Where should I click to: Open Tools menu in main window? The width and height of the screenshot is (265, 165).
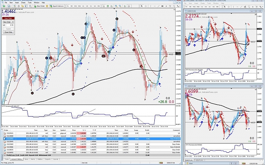(x=30, y=3)
